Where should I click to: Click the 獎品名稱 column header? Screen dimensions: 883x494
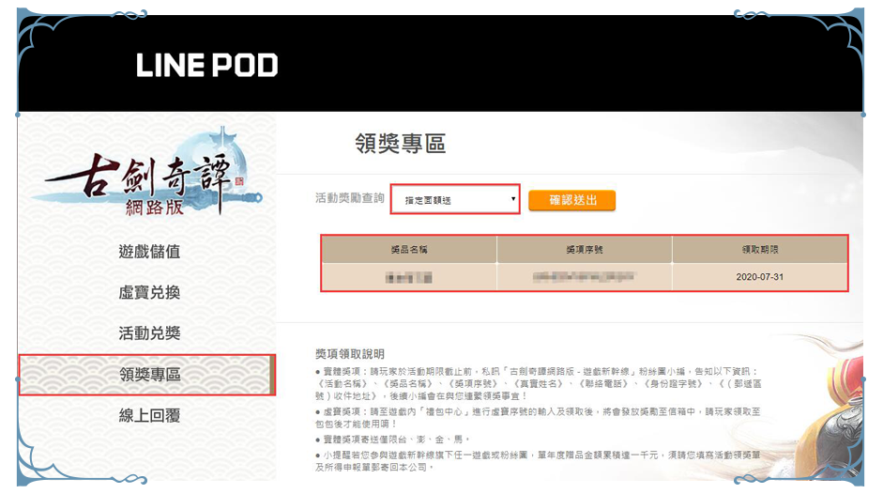pos(409,249)
